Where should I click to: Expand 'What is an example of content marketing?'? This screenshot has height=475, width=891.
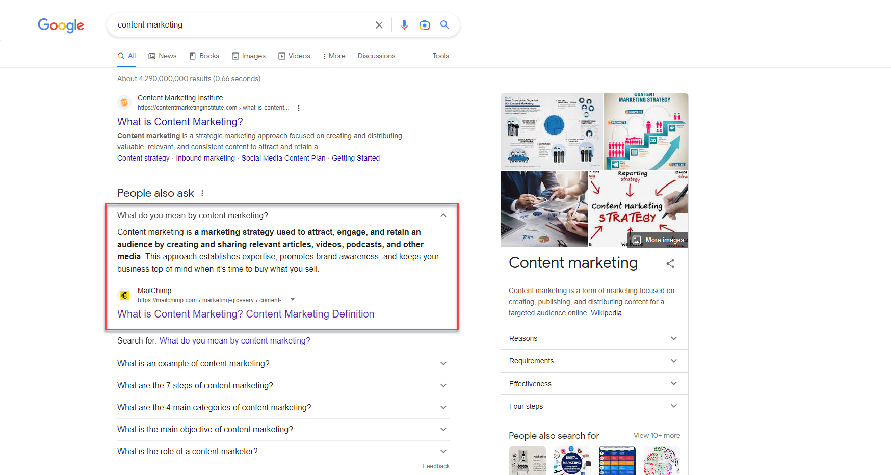pos(283,364)
